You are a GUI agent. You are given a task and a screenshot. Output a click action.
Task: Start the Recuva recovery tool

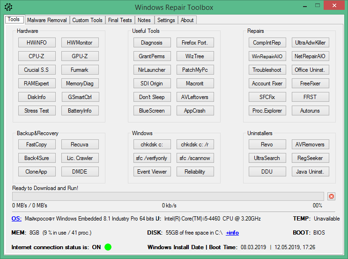(80, 145)
